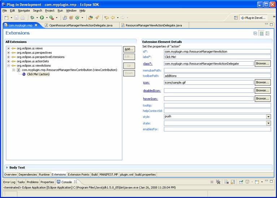Click the New Java Package icon
Viewport: 277px width, 198px height.
[71, 18]
